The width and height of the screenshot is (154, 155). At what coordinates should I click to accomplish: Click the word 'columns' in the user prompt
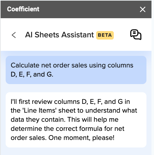coord(120,65)
